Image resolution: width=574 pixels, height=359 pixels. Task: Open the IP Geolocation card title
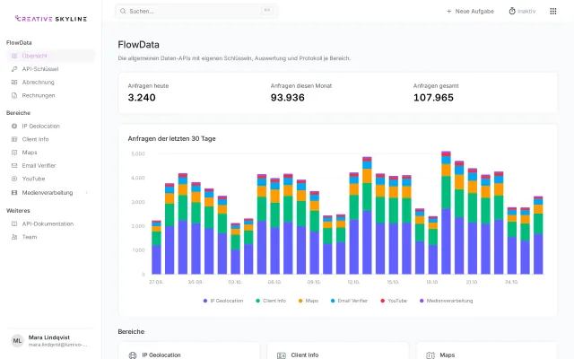click(161, 355)
